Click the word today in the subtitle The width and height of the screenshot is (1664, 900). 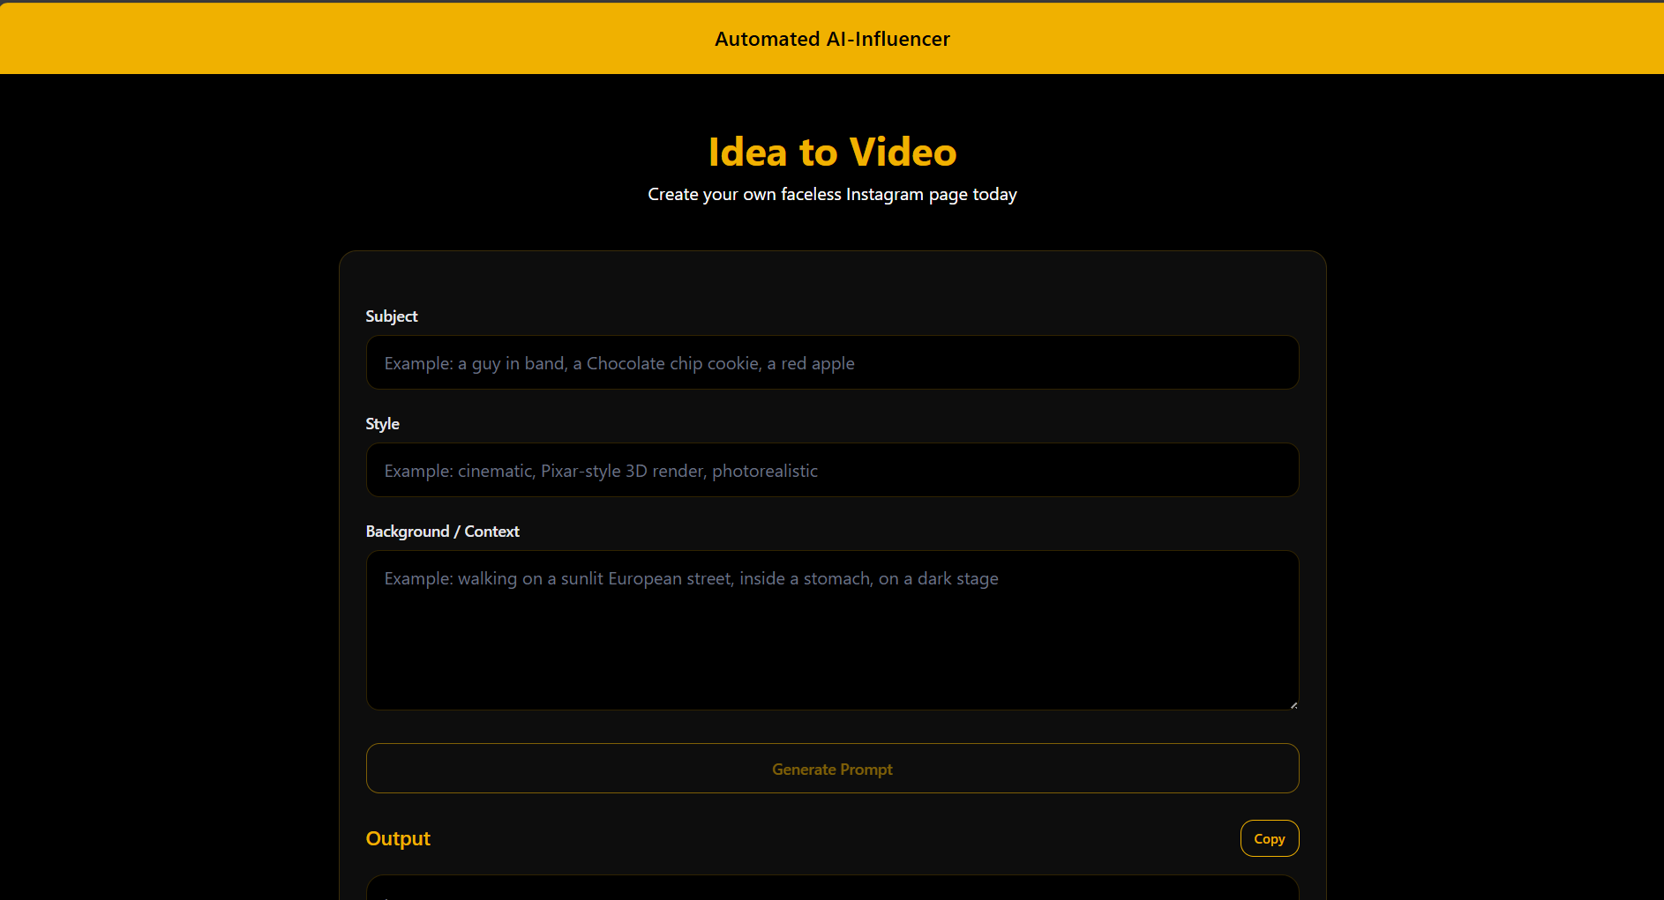pyautogui.click(x=994, y=194)
